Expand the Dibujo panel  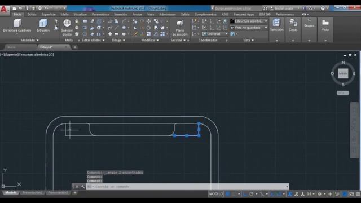click(x=118, y=40)
